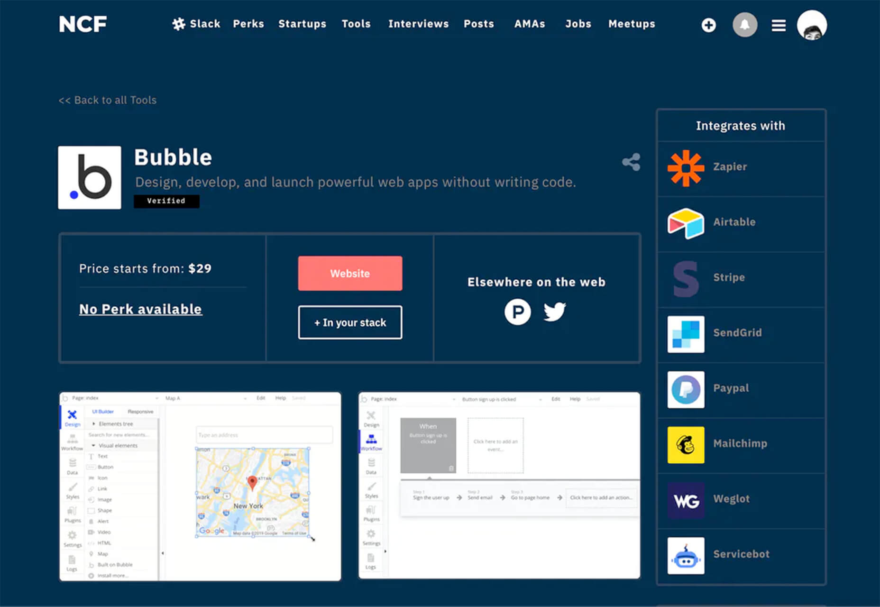Click the Integrates with heading
This screenshot has width=880, height=607.
pos(740,126)
